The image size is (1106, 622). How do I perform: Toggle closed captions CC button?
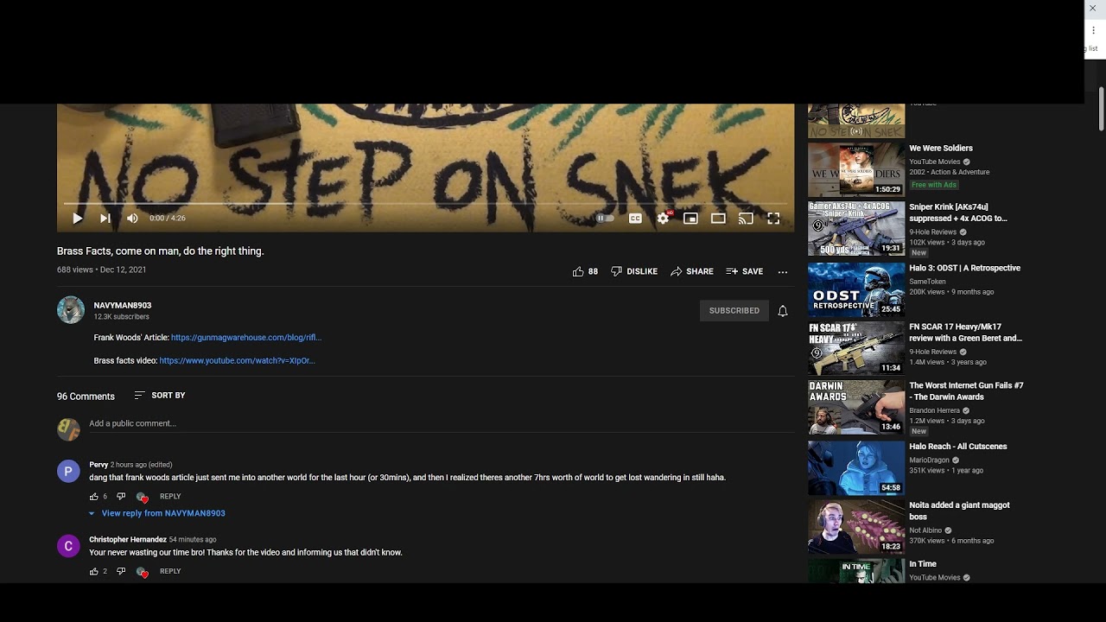pyautogui.click(x=635, y=219)
